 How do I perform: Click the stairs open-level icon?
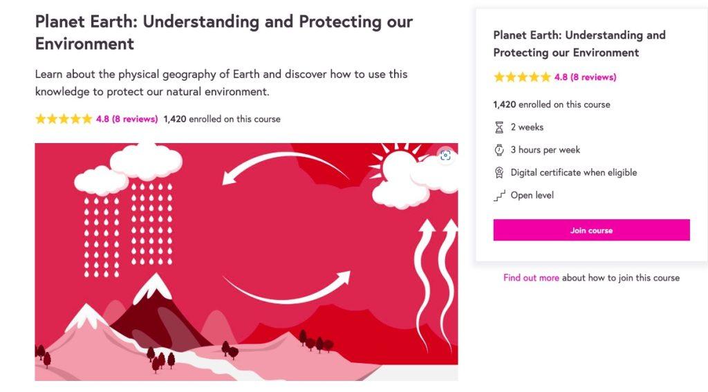pyautogui.click(x=499, y=196)
